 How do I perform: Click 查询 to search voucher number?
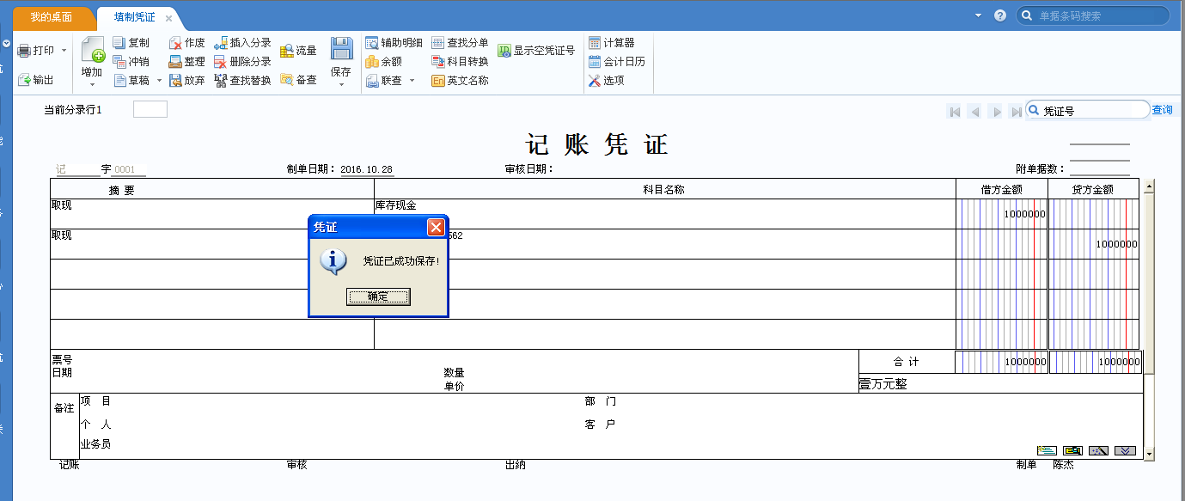pyautogui.click(x=1163, y=109)
